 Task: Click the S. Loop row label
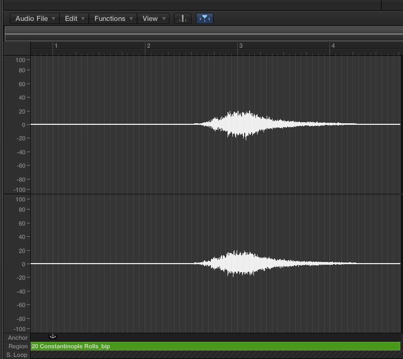pyautogui.click(x=17, y=355)
